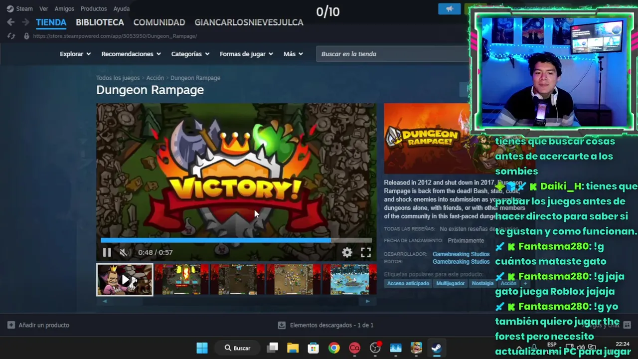Switch to the TIENDA tab
638x359 pixels.
51,22
